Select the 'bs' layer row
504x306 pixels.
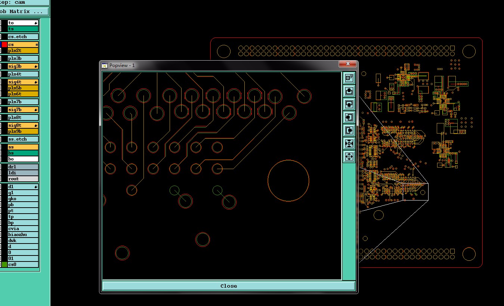tap(23, 153)
